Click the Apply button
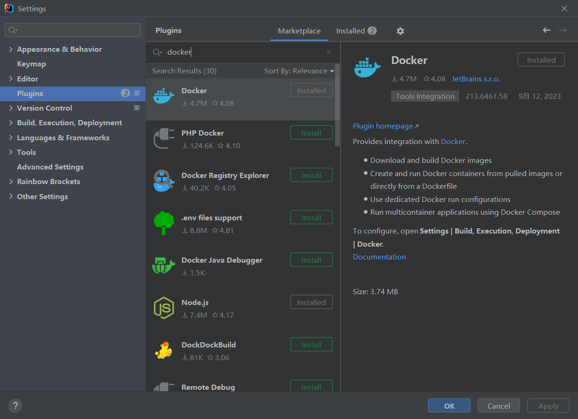The image size is (578, 419). [548, 406]
